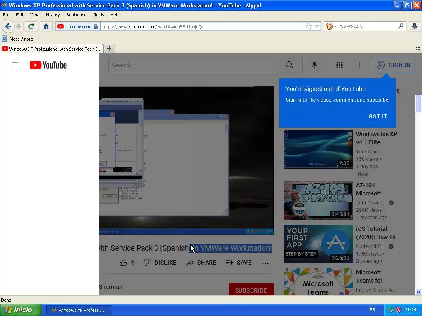Image resolution: width=422 pixels, height=316 pixels.
Task: Open the URL history dropdown arrow
Action: point(317,26)
